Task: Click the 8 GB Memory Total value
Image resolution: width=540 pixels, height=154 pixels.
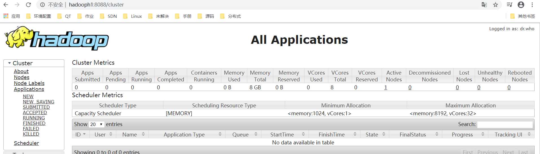Action: click(x=255, y=88)
